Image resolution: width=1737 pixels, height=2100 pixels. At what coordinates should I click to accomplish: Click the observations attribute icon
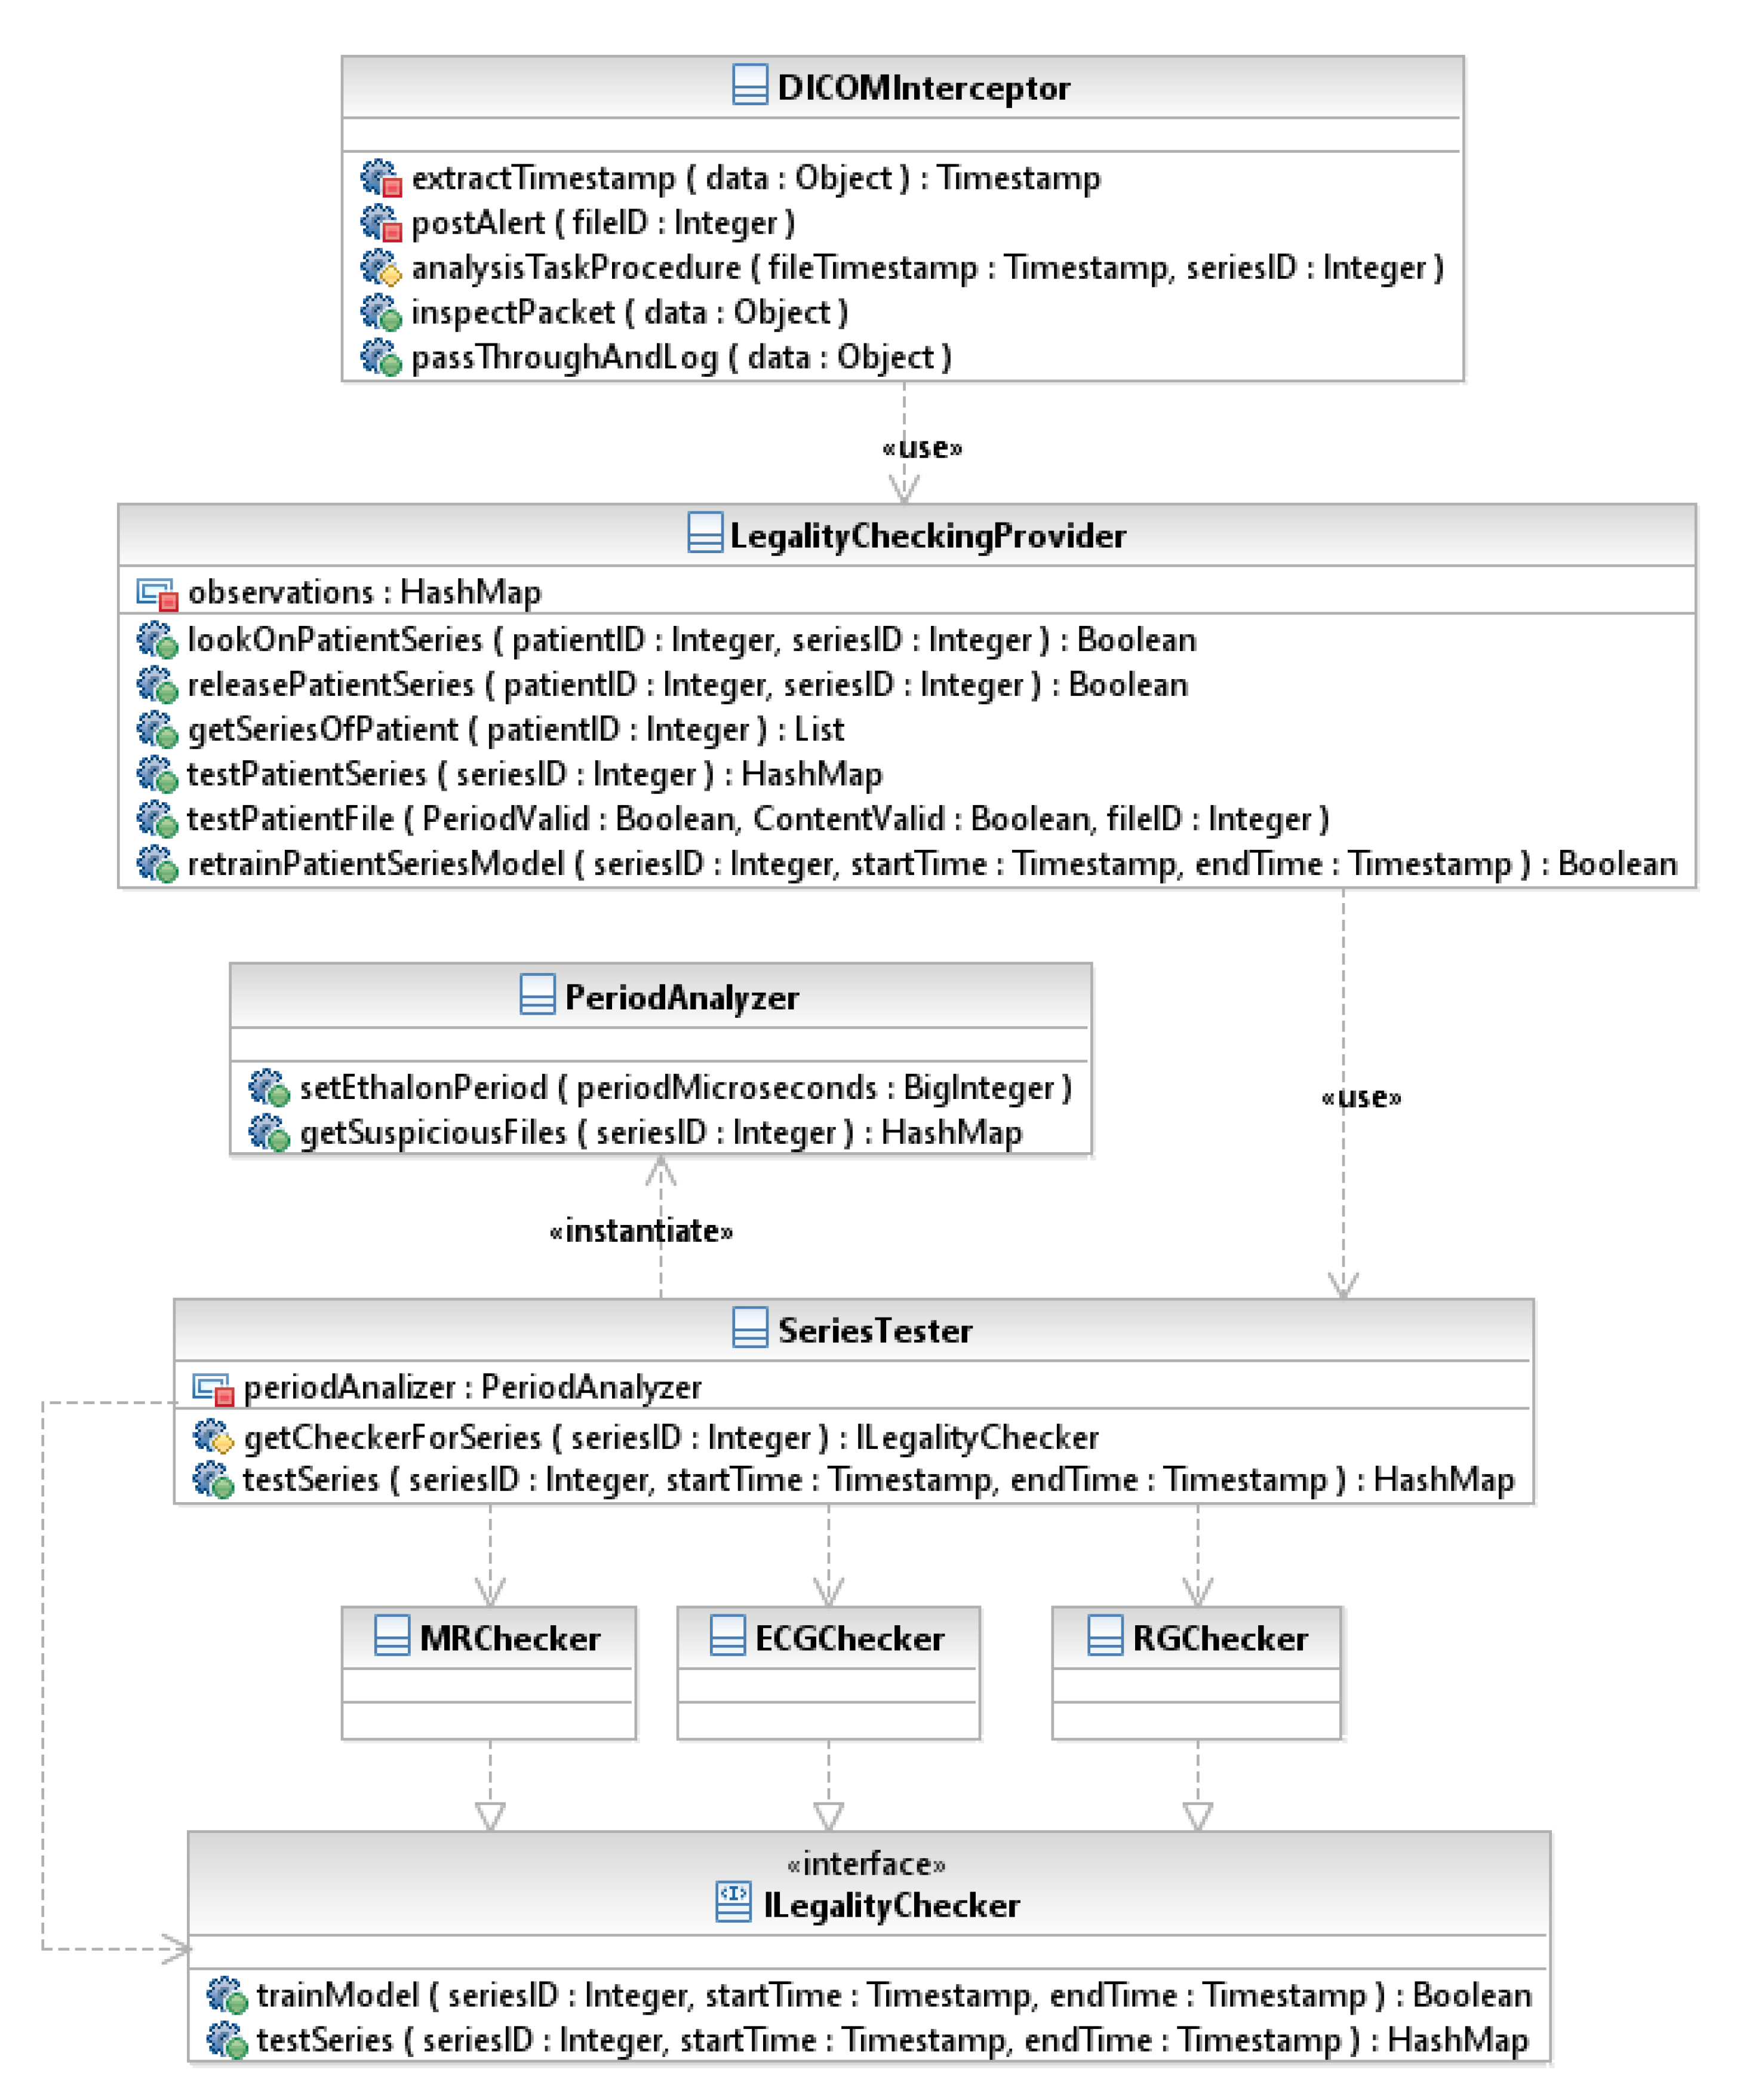(x=157, y=593)
